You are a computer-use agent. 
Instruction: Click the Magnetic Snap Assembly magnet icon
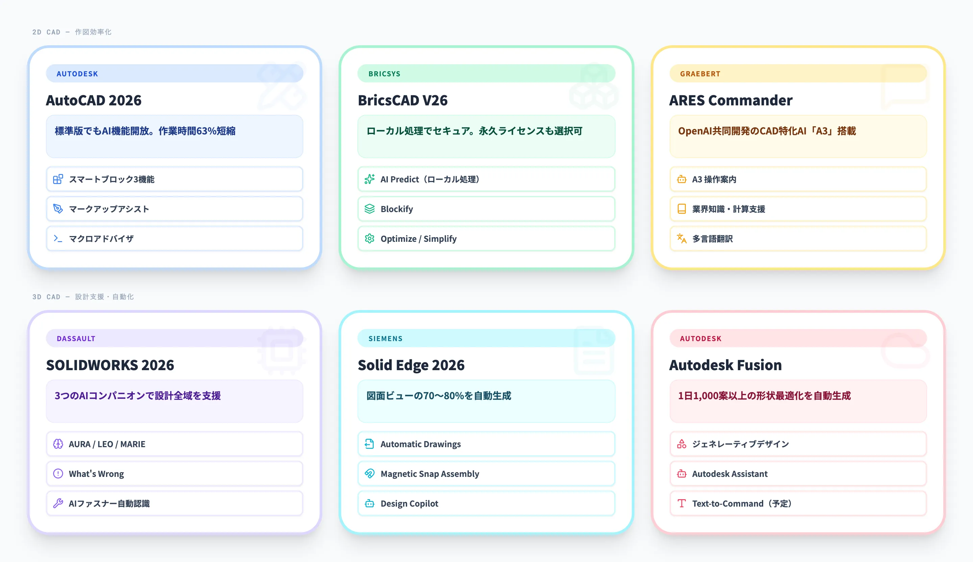370,474
